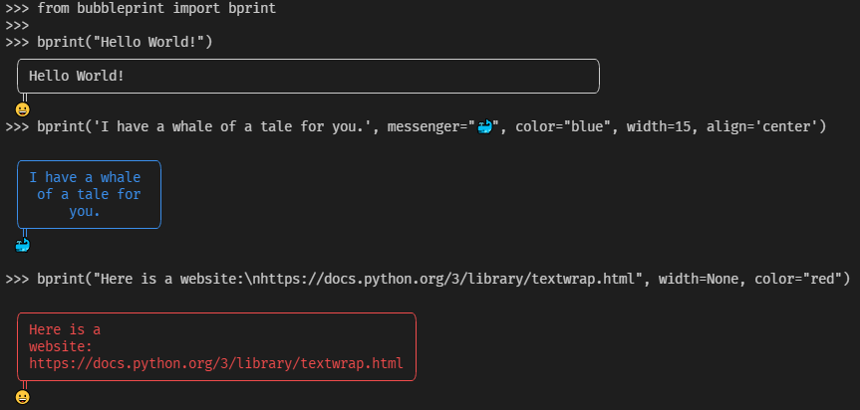The height and width of the screenshot is (410, 860).
Task: Click the empty >>> prompt on the second line
Action: pyautogui.click(x=17, y=25)
